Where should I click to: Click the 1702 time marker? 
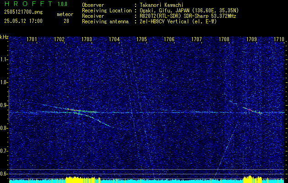[x=60, y=39]
